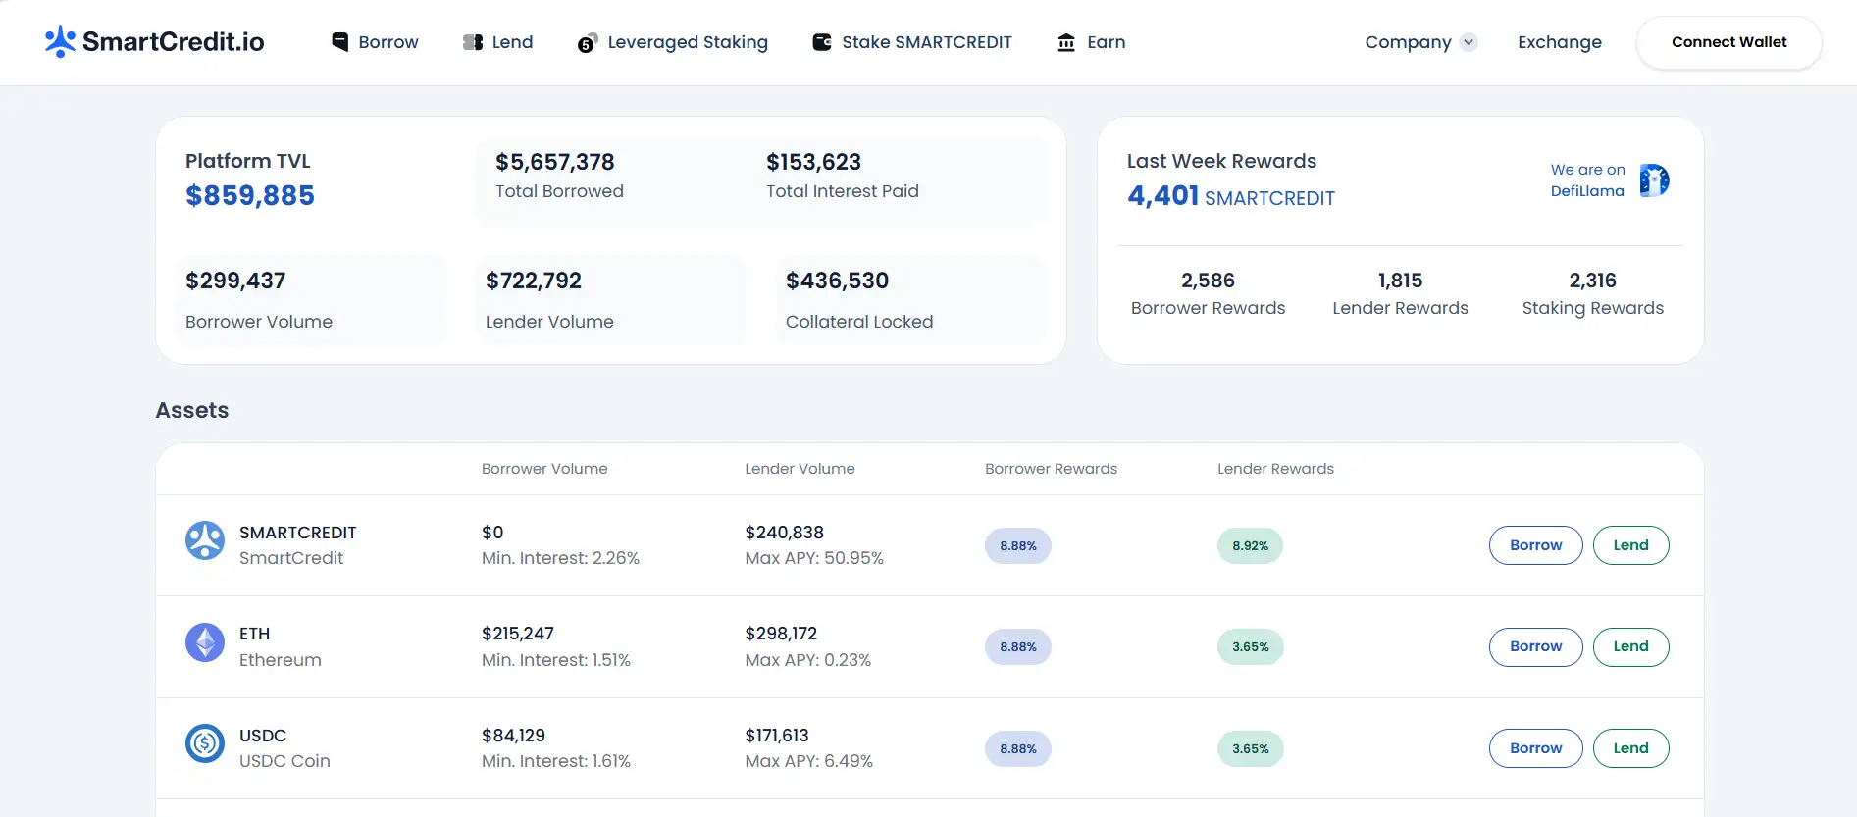Click Borrow button for ETH row
Viewport: 1857px width, 817px height.
click(1535, 646)
